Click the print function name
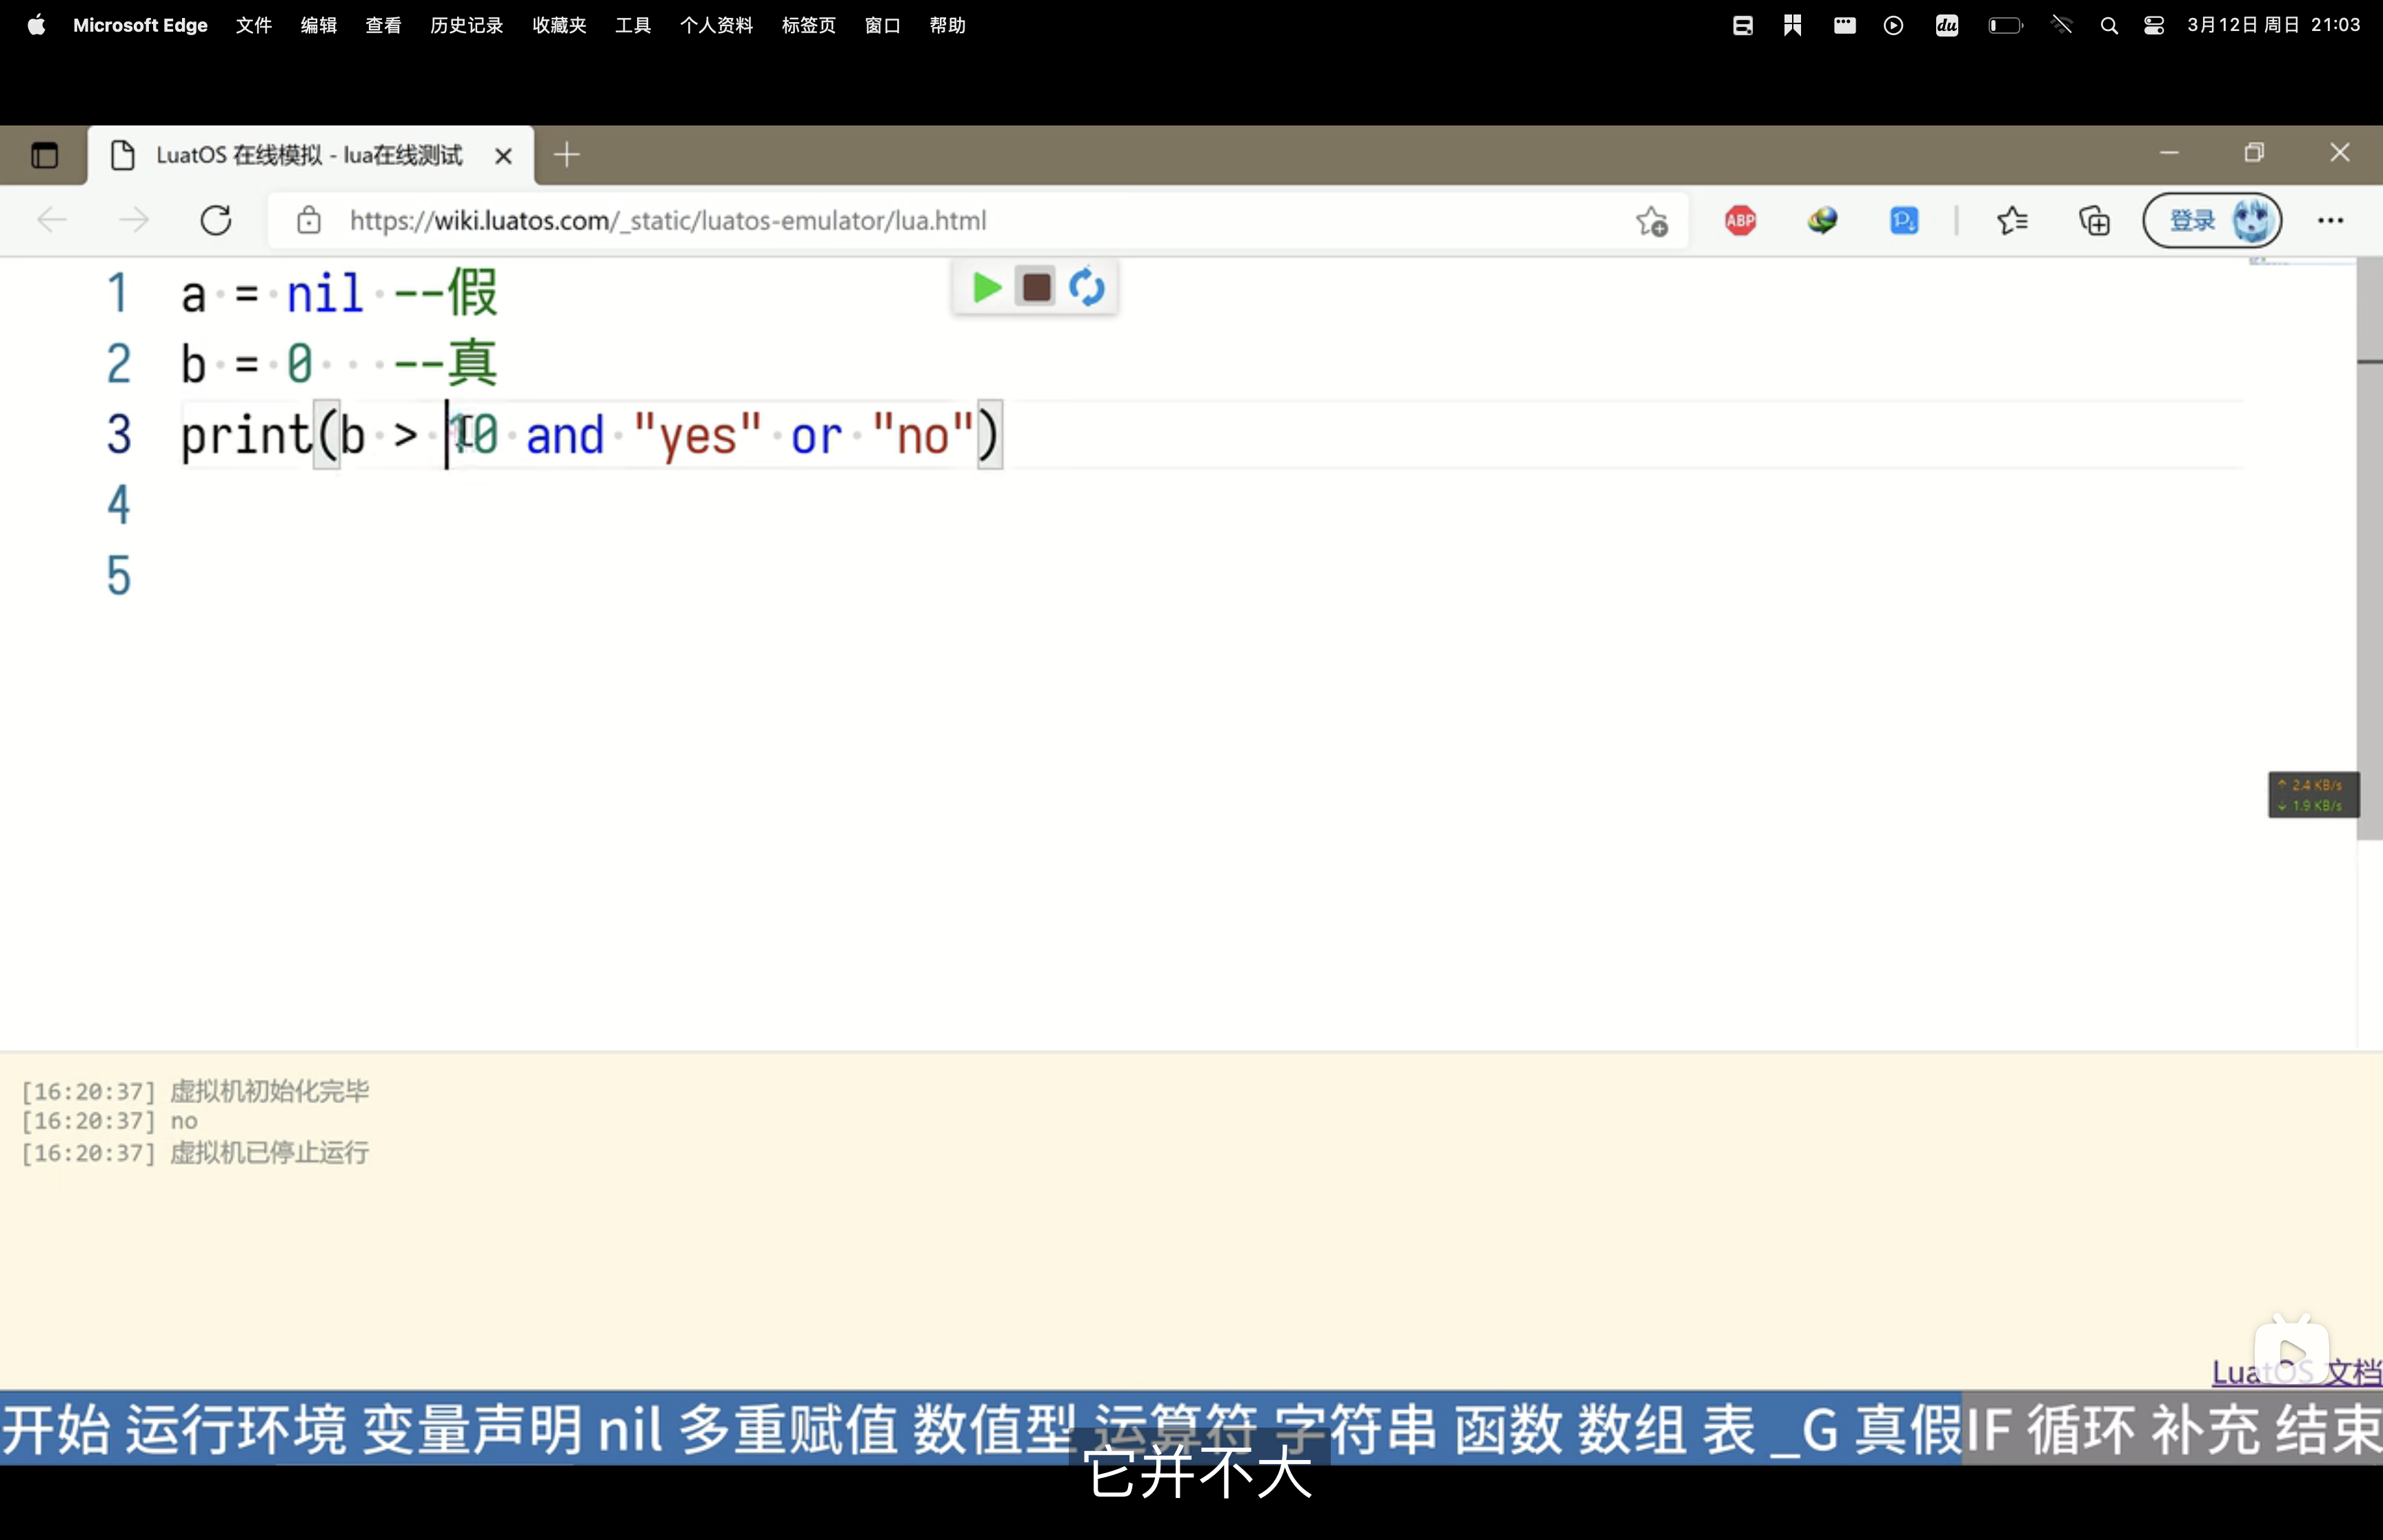The image size is (2383, 1540). (246, 436)
